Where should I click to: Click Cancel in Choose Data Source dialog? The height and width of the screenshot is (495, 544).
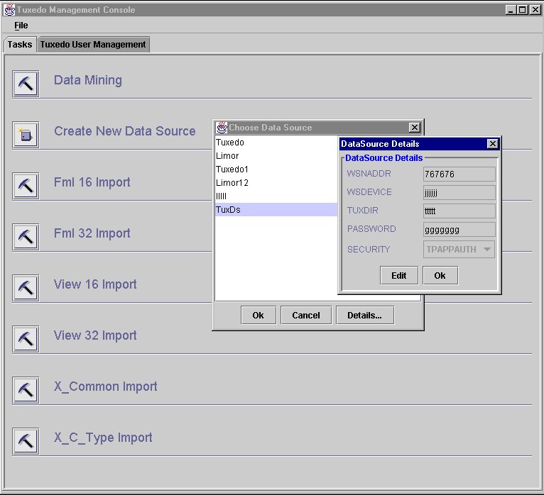(306, 315)
